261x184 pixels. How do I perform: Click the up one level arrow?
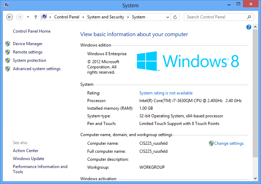35,17
